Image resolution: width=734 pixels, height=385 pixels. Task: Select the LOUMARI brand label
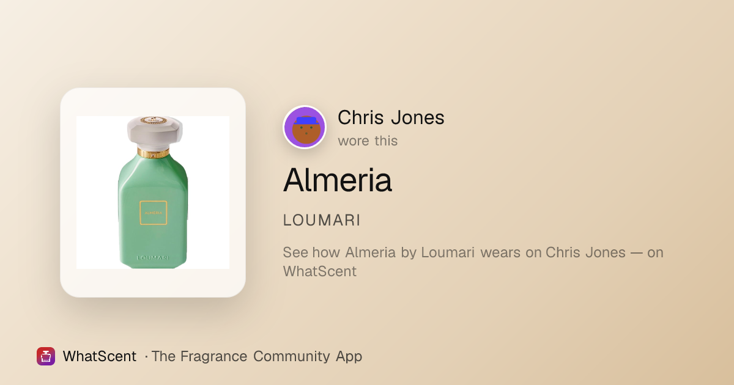tap(322, 221)
